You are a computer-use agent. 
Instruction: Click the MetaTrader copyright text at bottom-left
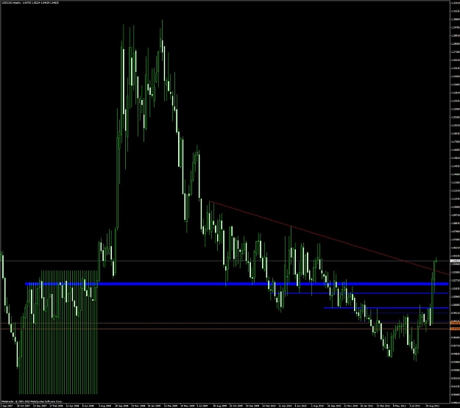coord(32,401)
